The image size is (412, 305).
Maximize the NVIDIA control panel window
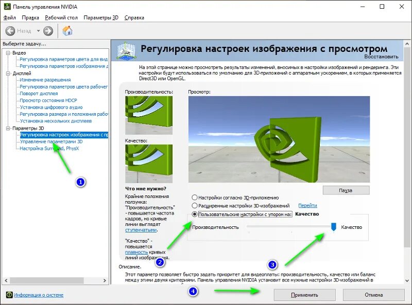pos(382,7)
